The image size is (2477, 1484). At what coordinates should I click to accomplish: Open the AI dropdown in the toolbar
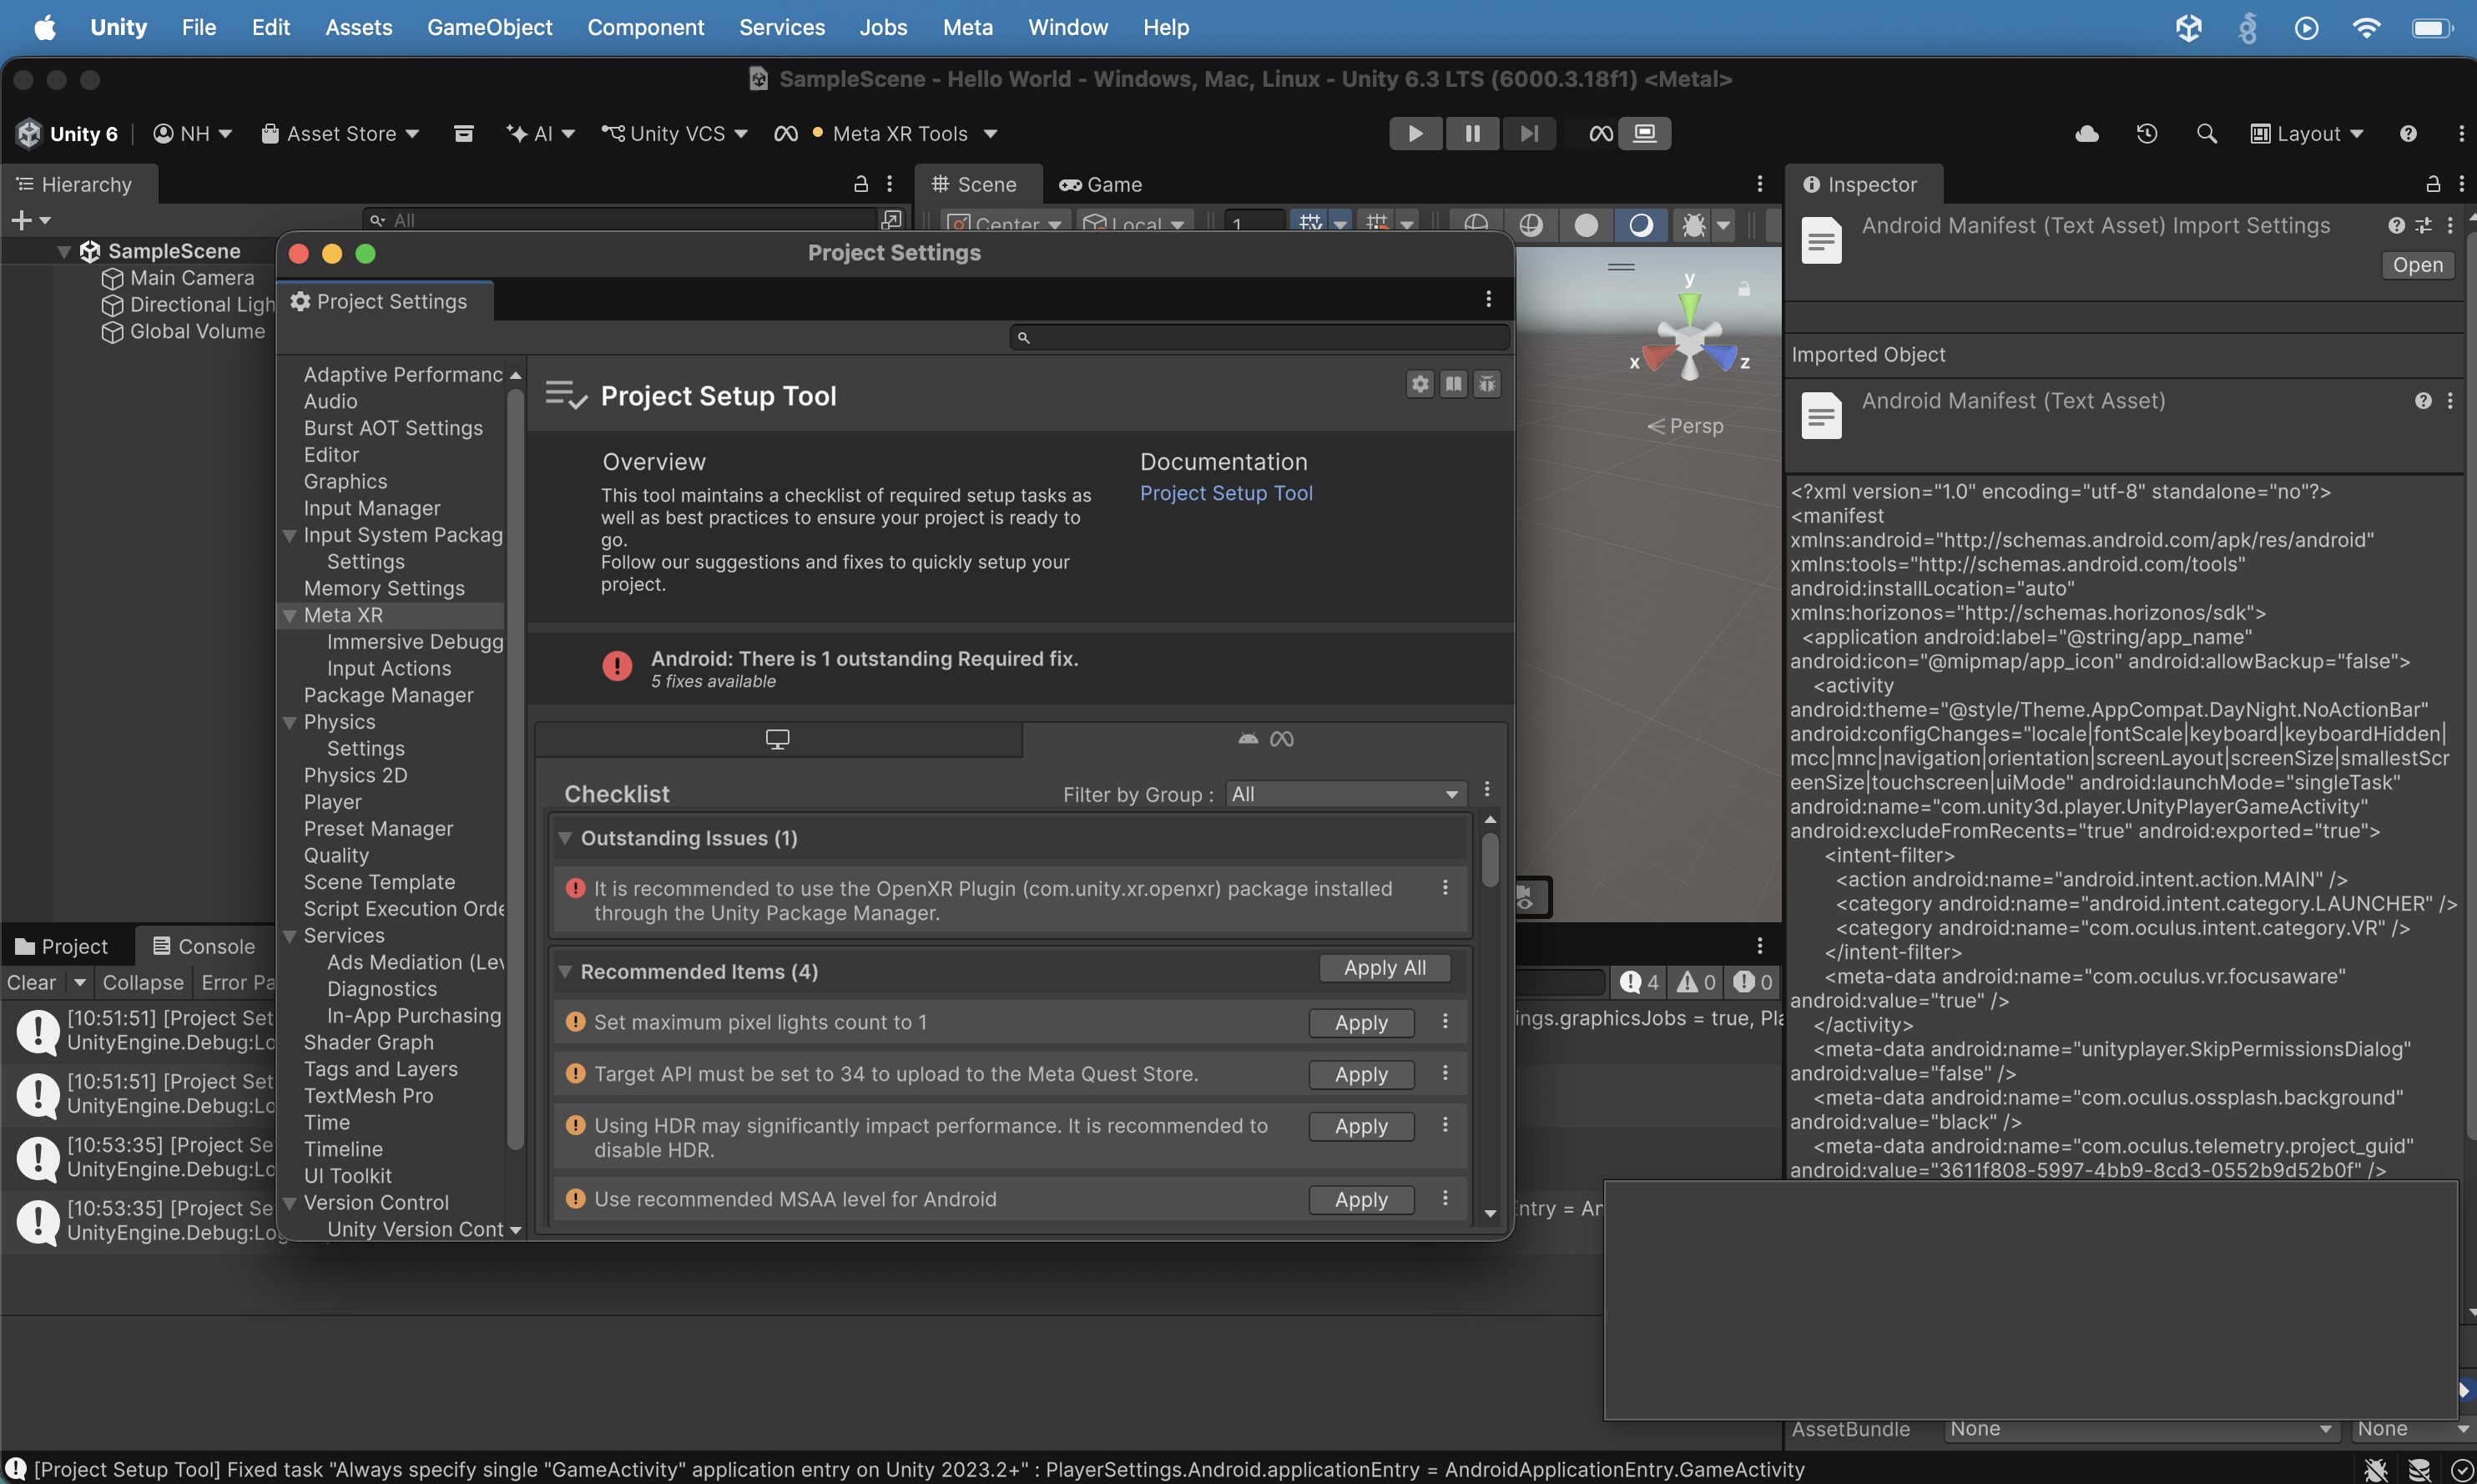pos(541,133)
